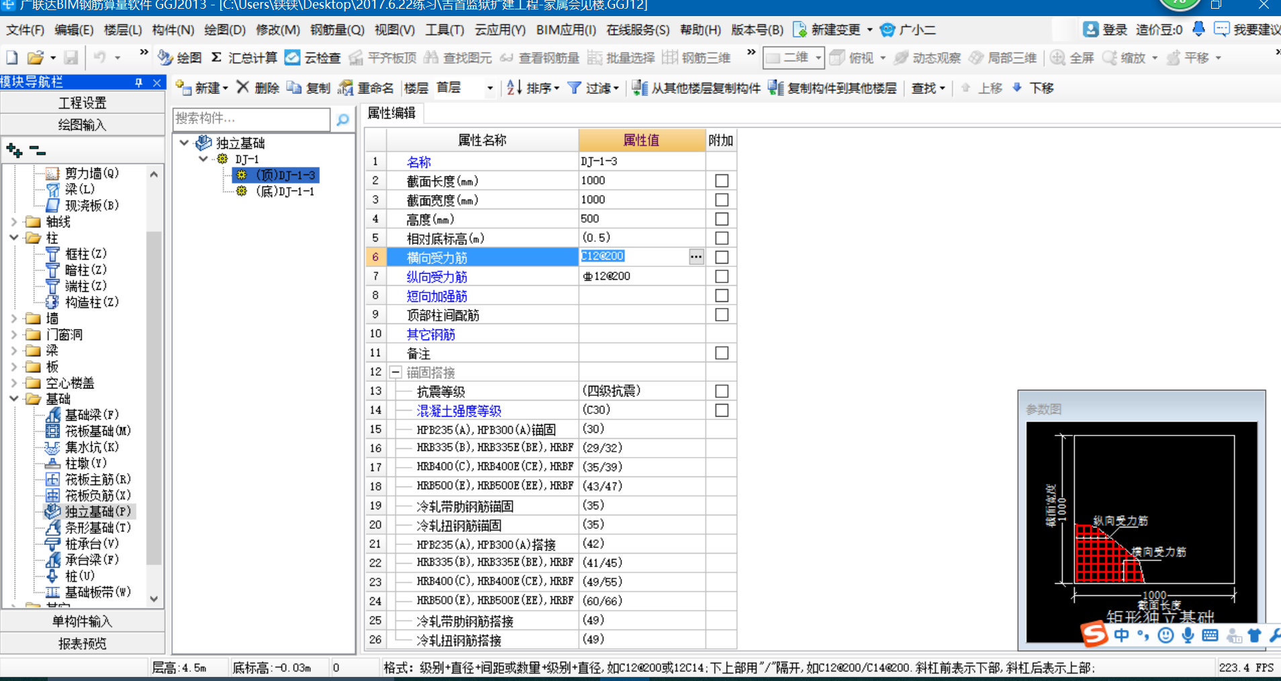Open the 文件(F) menu

click(25, 30)
